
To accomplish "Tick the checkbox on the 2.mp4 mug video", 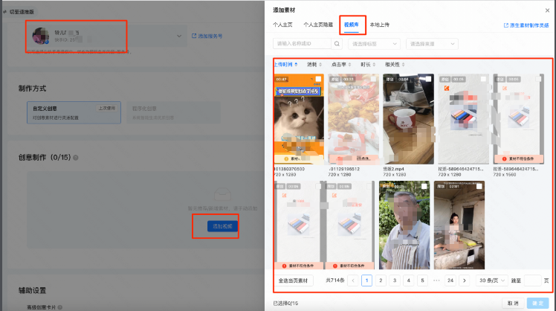I will click(428, 79).
